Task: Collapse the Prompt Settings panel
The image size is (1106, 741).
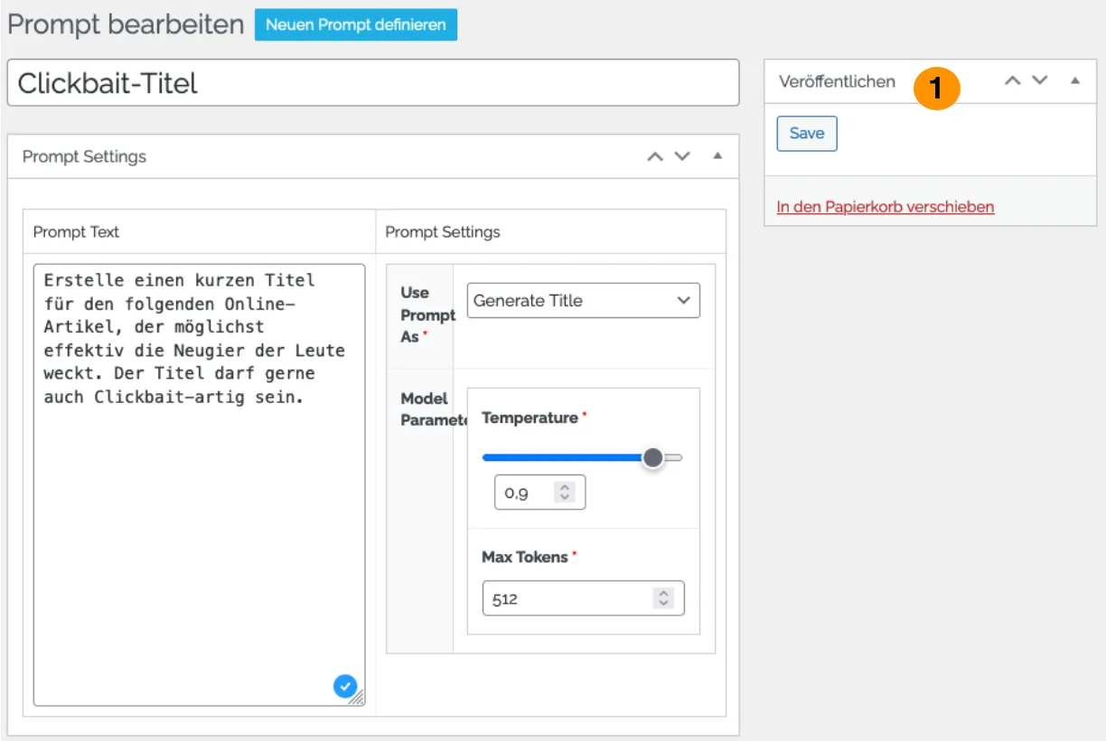Action: (717, 156)
